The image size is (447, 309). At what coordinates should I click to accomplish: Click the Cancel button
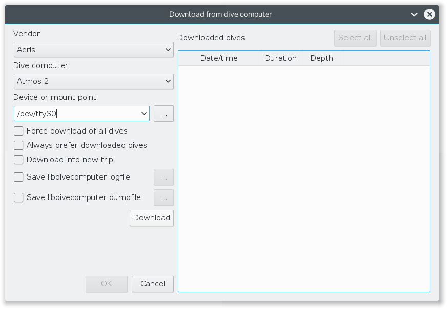click(x=152, y=284)
